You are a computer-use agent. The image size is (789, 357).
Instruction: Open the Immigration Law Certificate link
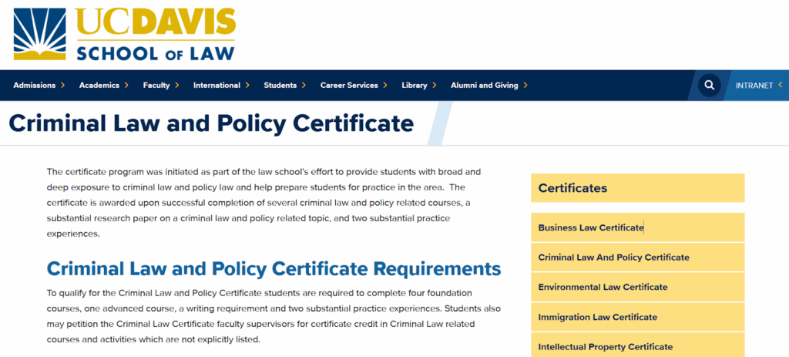click(637, 317)
